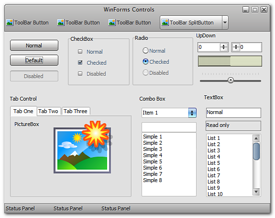The width and height of the screenshot is (275, 218).
Task: Click the third ToolBar Button picture icon
Action: pyautogui.click(x=112, y=23)
